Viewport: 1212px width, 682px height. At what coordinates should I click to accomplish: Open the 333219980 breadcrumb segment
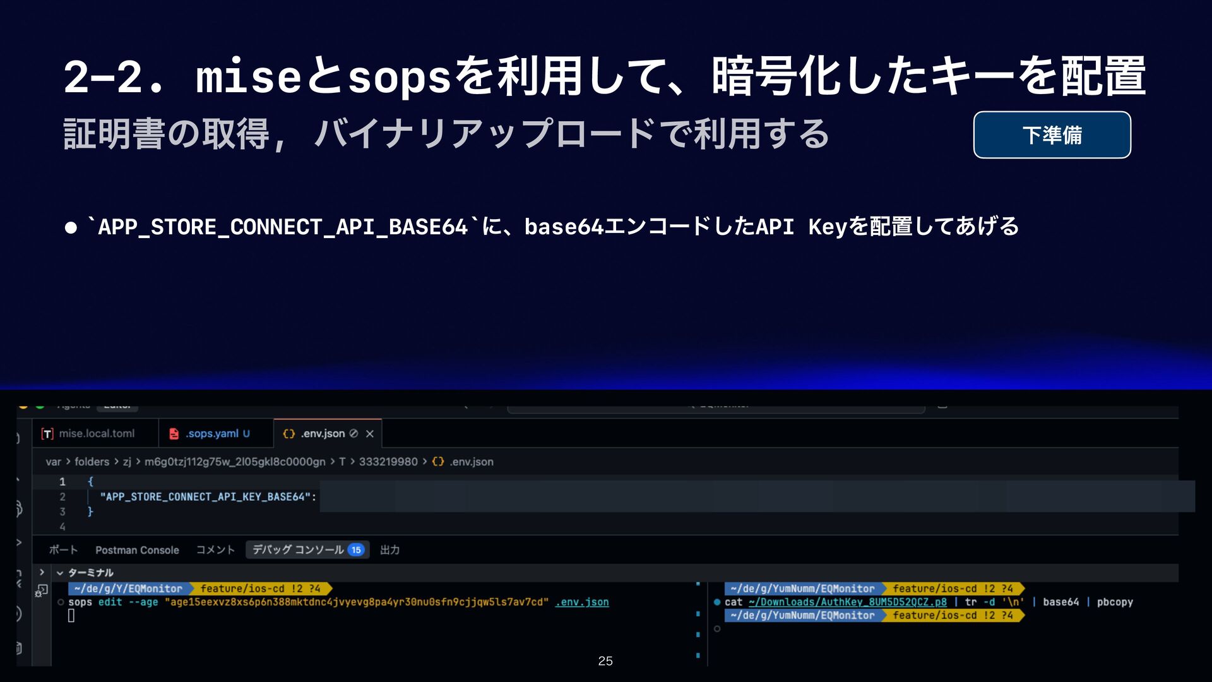(388, 462)
